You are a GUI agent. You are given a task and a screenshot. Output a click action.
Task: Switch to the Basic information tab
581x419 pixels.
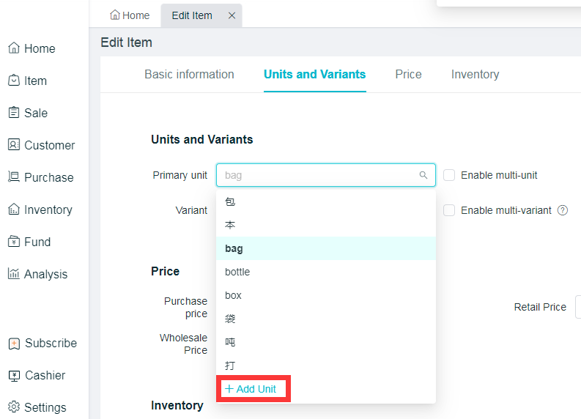pyautogui.click(x=189, y=74)
